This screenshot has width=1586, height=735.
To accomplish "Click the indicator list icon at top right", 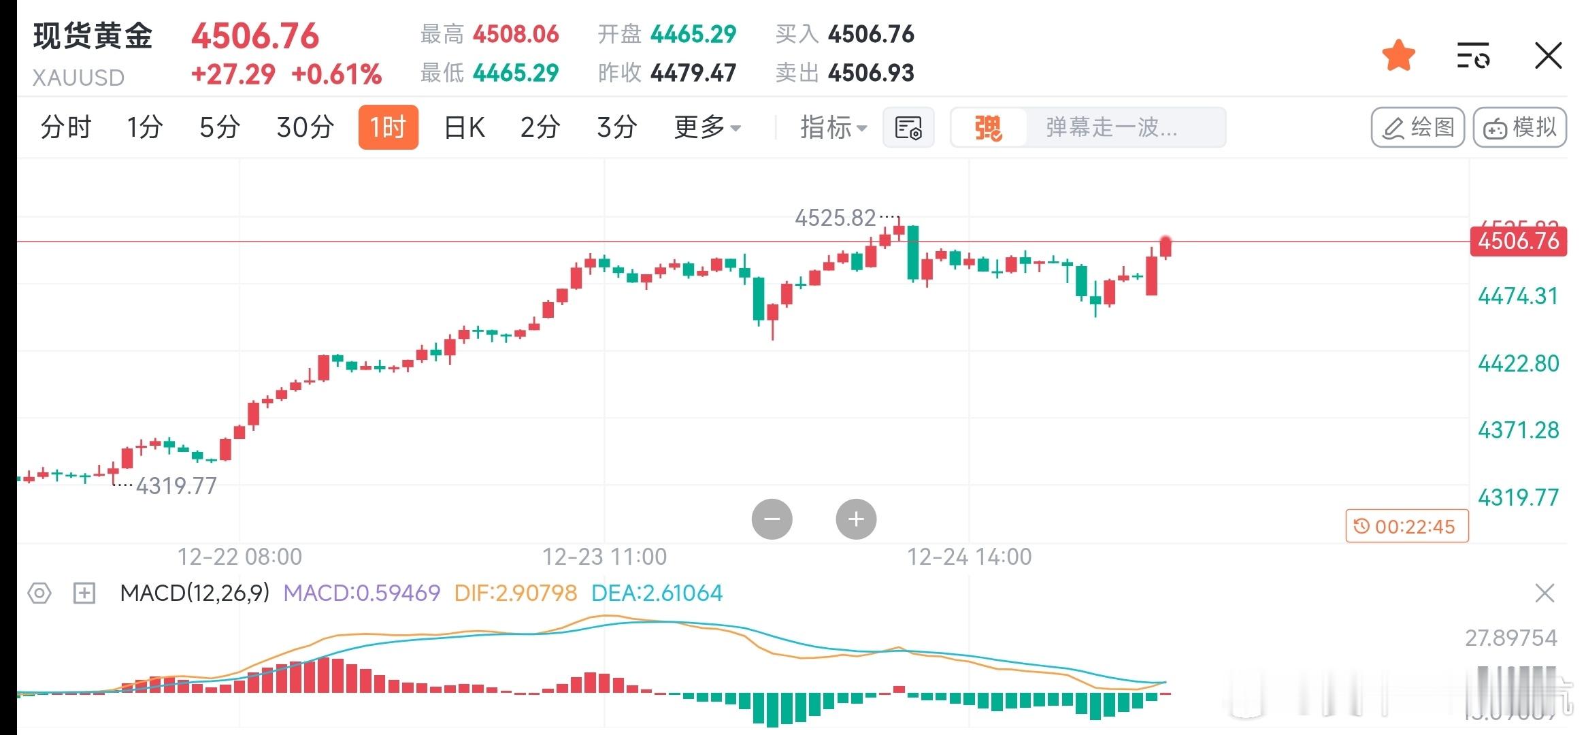I will click(1472, 54).
